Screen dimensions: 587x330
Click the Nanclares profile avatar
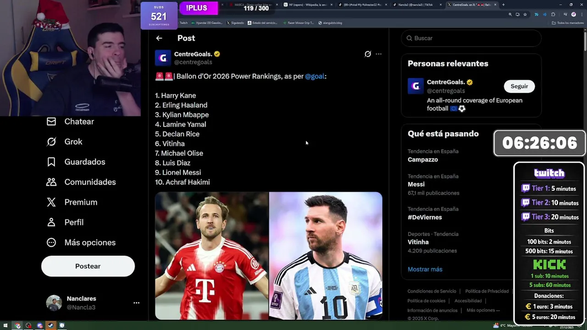[x=54, y=303]
